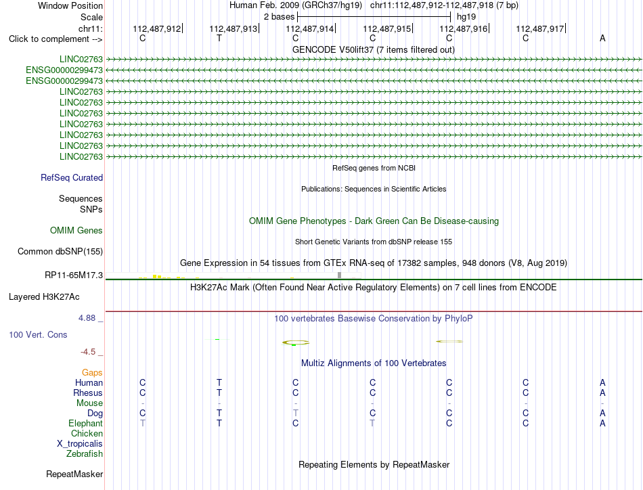
Task: Click the Chicken species label
Action: click(87, 433)
